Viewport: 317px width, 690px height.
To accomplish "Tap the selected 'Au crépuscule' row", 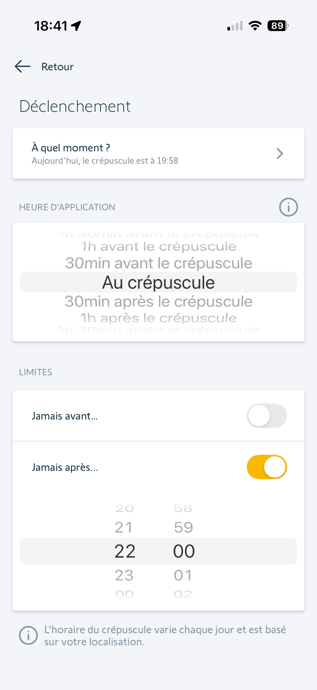I will tap(158, 282).
